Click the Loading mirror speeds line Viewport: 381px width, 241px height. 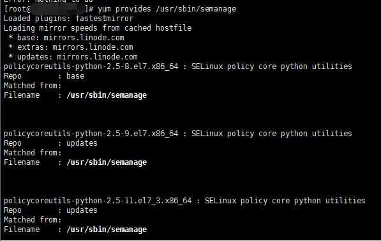pos(98,28)
